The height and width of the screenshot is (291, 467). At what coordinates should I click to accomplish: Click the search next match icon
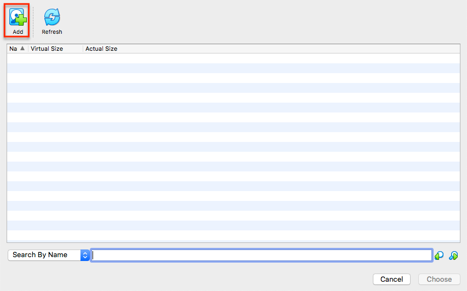pos(453,256)
